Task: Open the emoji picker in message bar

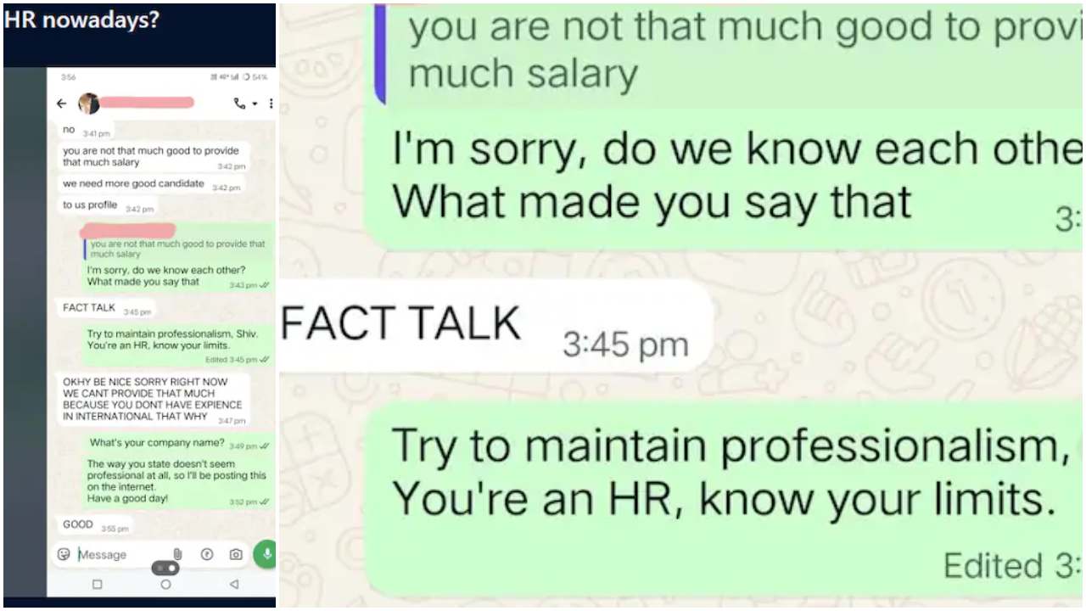Action: coord(64,554)
